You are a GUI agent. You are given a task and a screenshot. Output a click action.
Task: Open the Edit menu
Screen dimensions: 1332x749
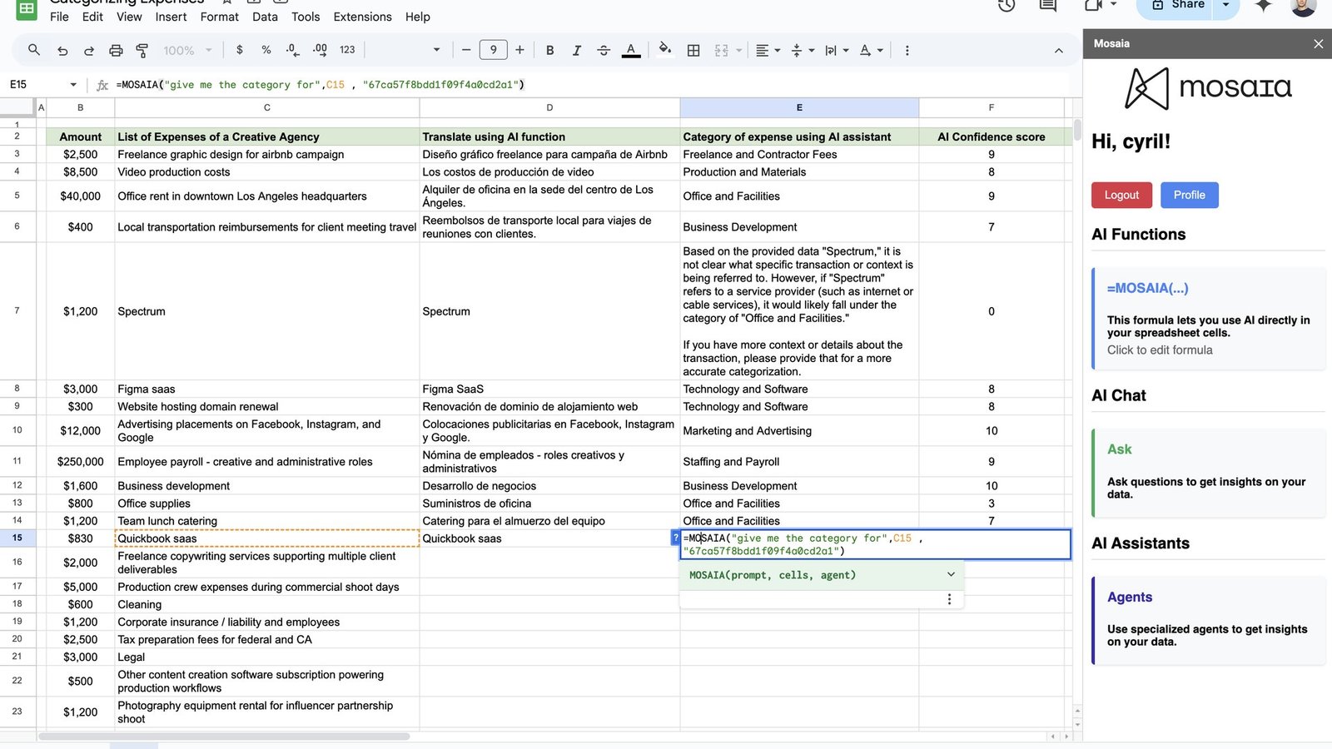92,17
